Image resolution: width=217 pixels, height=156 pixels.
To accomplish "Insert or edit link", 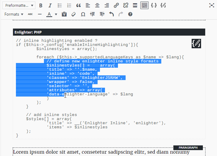I will (116, 6).
